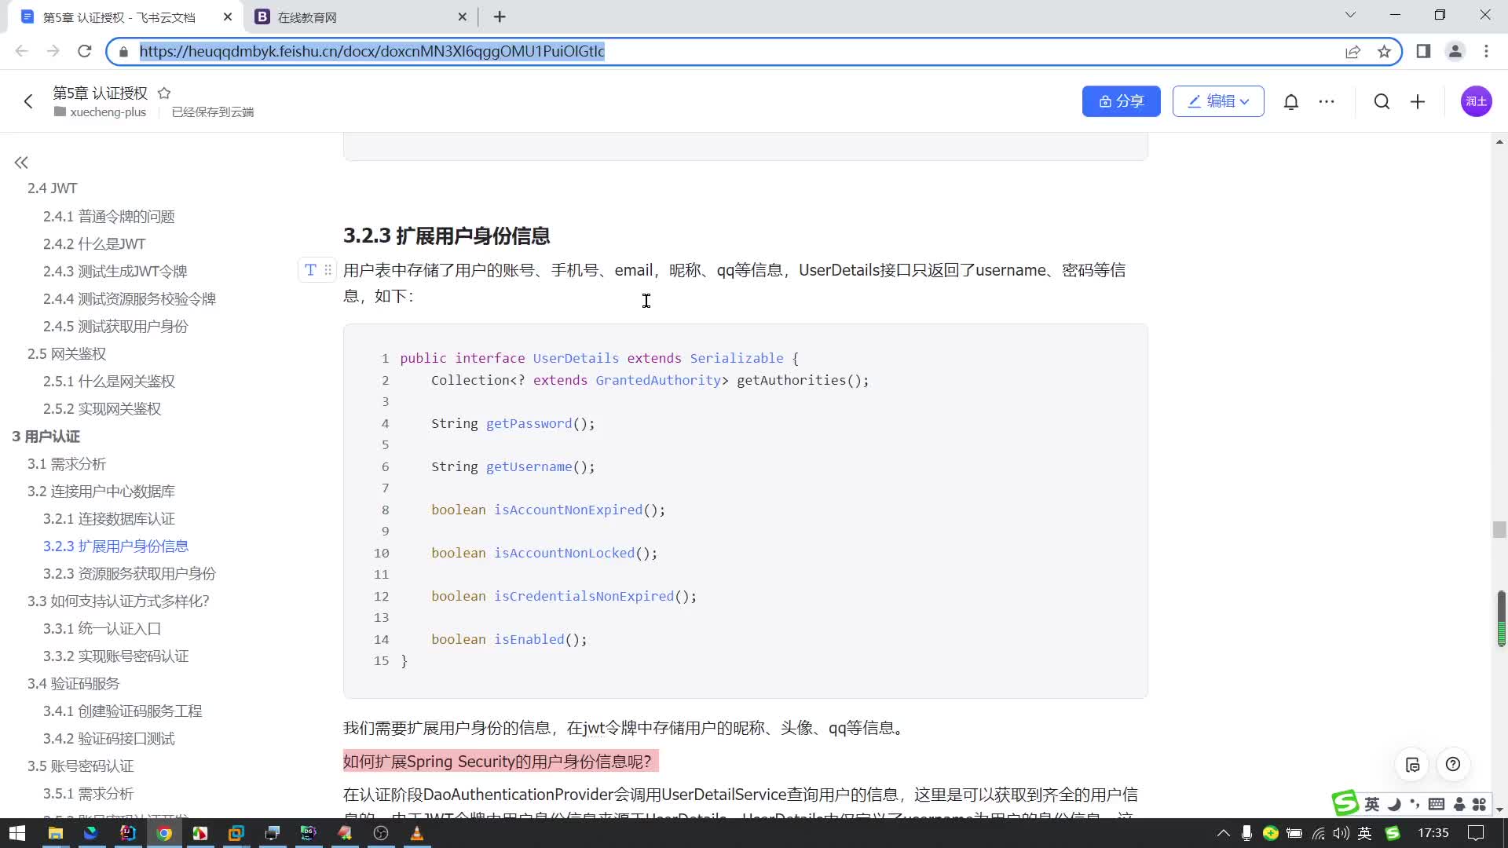Star the 第5章 认证授权 document
1508x848 pixels.
(x=164, y=93)
